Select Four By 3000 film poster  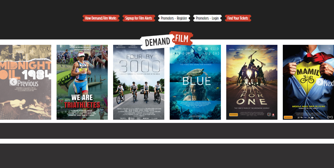tap(139, 82)
